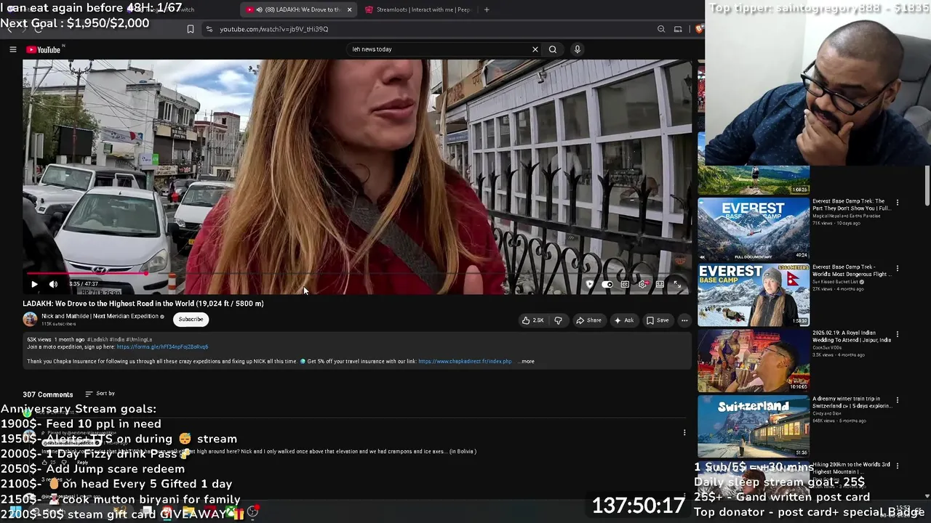The image size is (931, 523).
Task: Toggle the autoplay switch in player
Action: coord(607,284)
